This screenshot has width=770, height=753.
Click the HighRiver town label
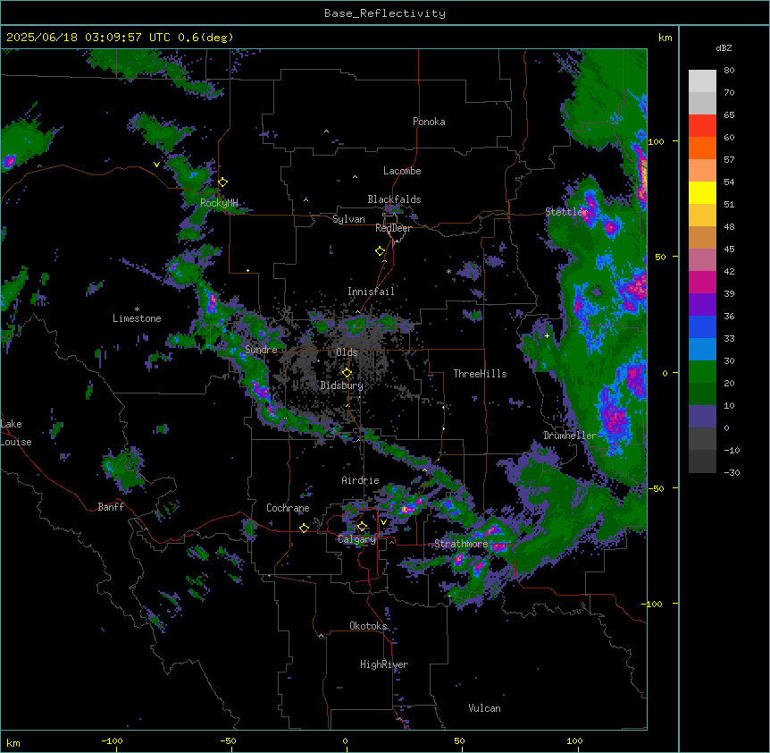pos(384,664)
